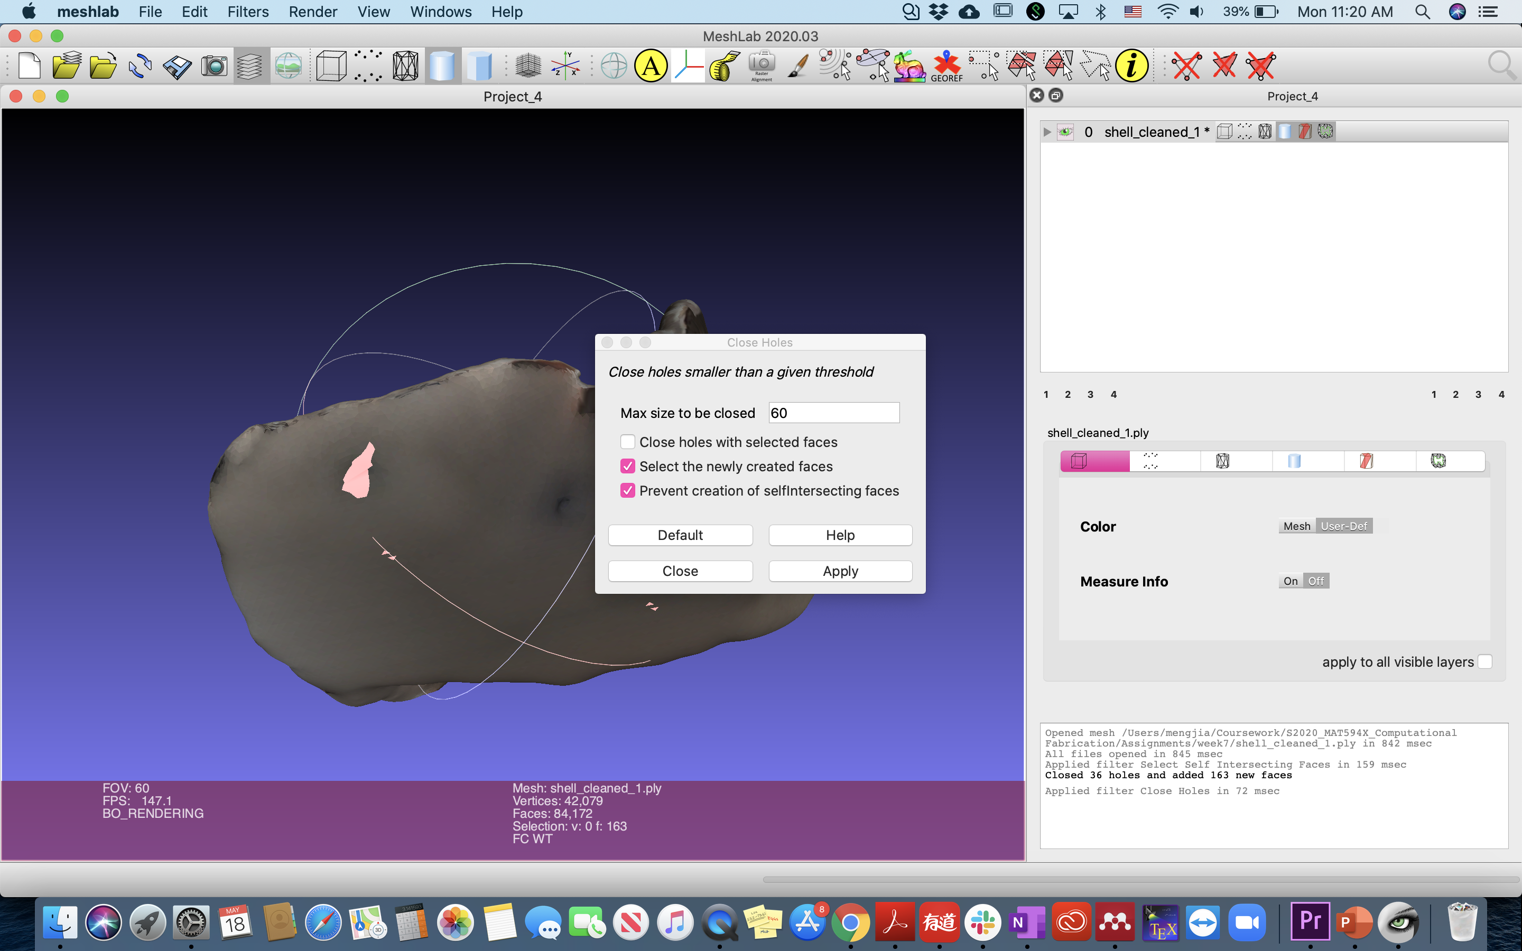
Task: Open the Filters menu
Action: (x=248, y=12)
